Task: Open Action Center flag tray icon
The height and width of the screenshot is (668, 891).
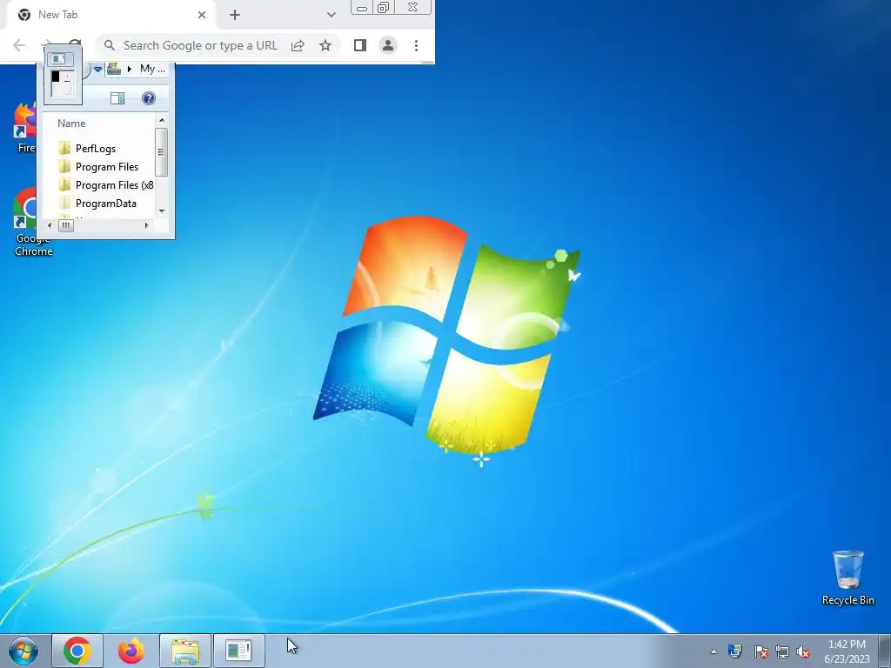Action: pos(760,651)
